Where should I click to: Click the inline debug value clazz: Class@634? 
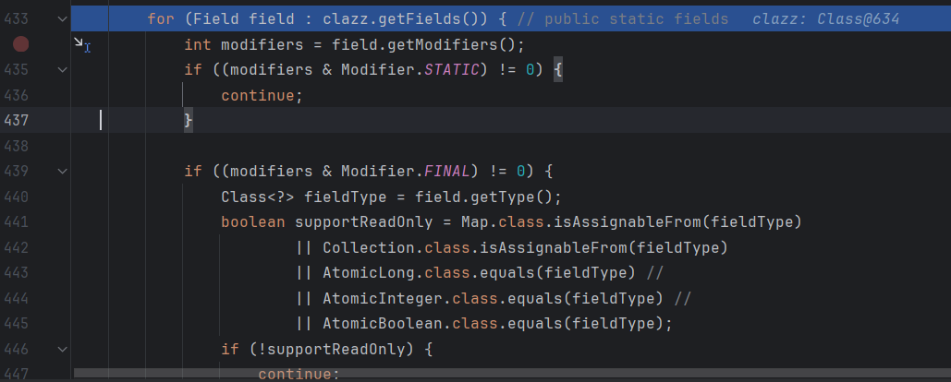point(826,18)
